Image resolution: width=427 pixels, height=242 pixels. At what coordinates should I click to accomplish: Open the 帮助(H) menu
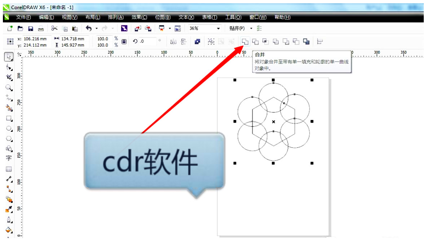[282, 17]
